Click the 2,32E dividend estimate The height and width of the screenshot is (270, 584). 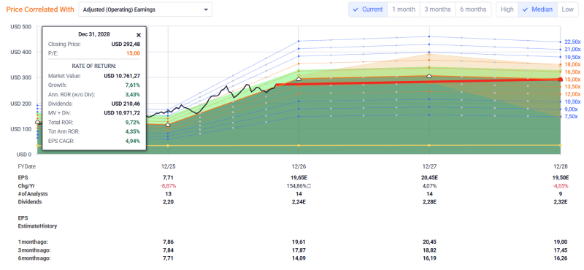pos(560,202)
